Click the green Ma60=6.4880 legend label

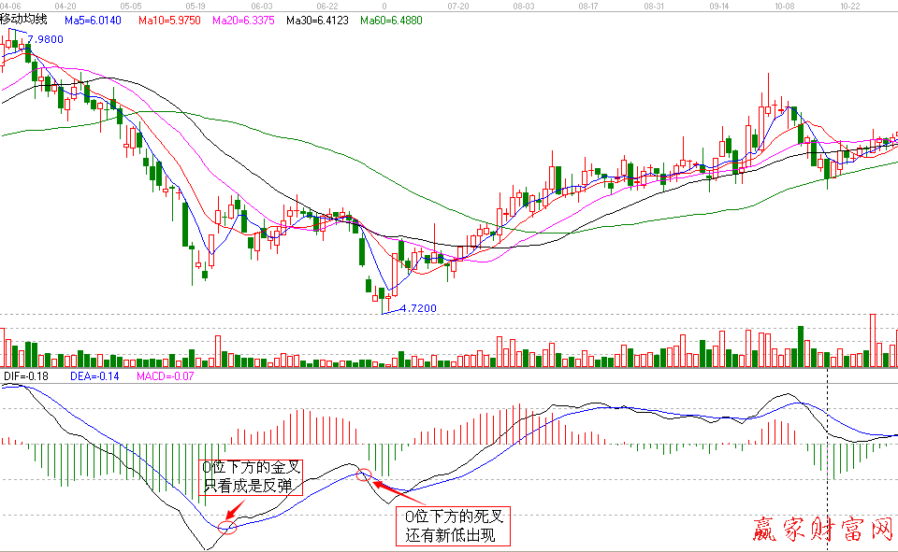pyautogui.click(x=391, y=19)
